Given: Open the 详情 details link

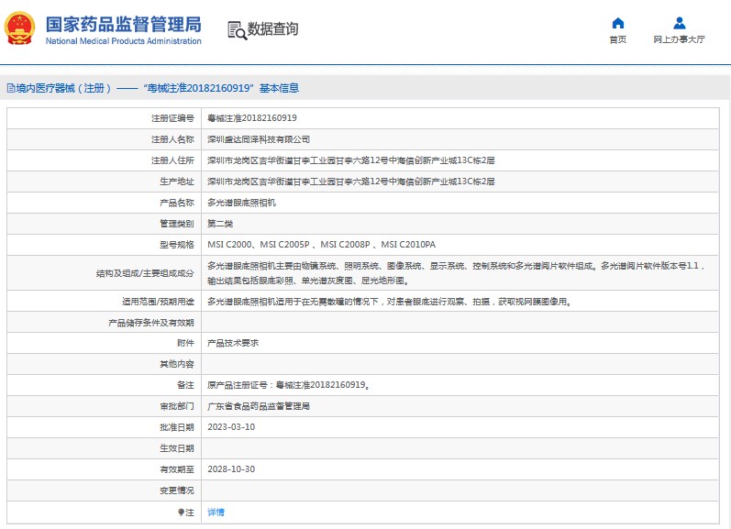Looking at the screenshot, I should coord(216,512).
